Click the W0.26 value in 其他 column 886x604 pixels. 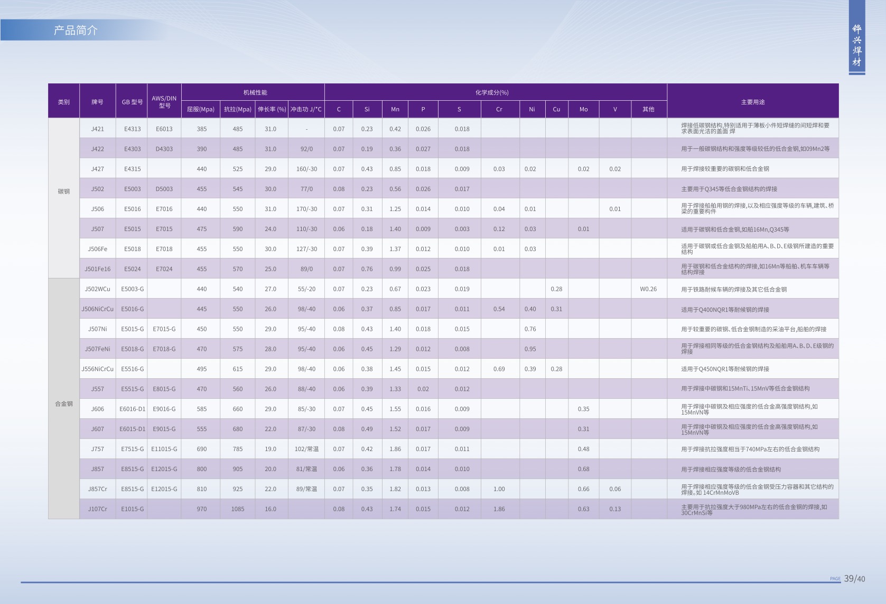648,289
